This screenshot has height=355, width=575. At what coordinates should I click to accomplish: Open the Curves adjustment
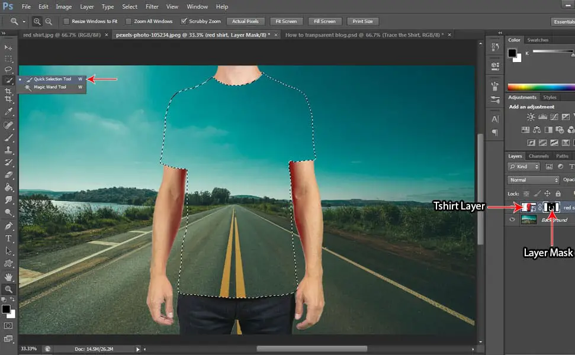(x=554, y=117)
